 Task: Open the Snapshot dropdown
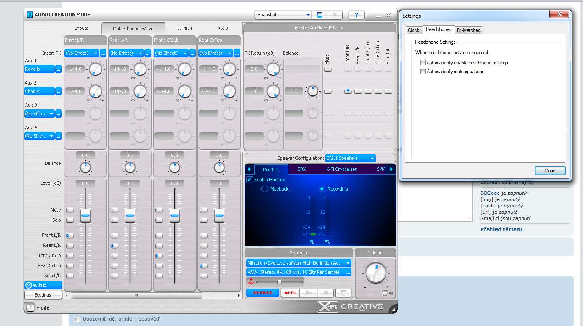283,15
